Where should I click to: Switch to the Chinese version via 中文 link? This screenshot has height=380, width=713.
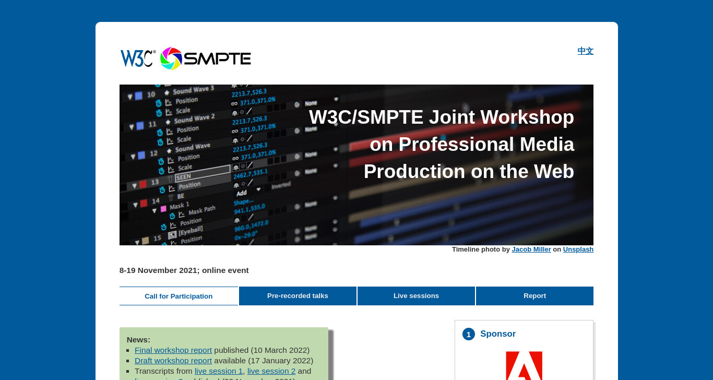(585, 51)
